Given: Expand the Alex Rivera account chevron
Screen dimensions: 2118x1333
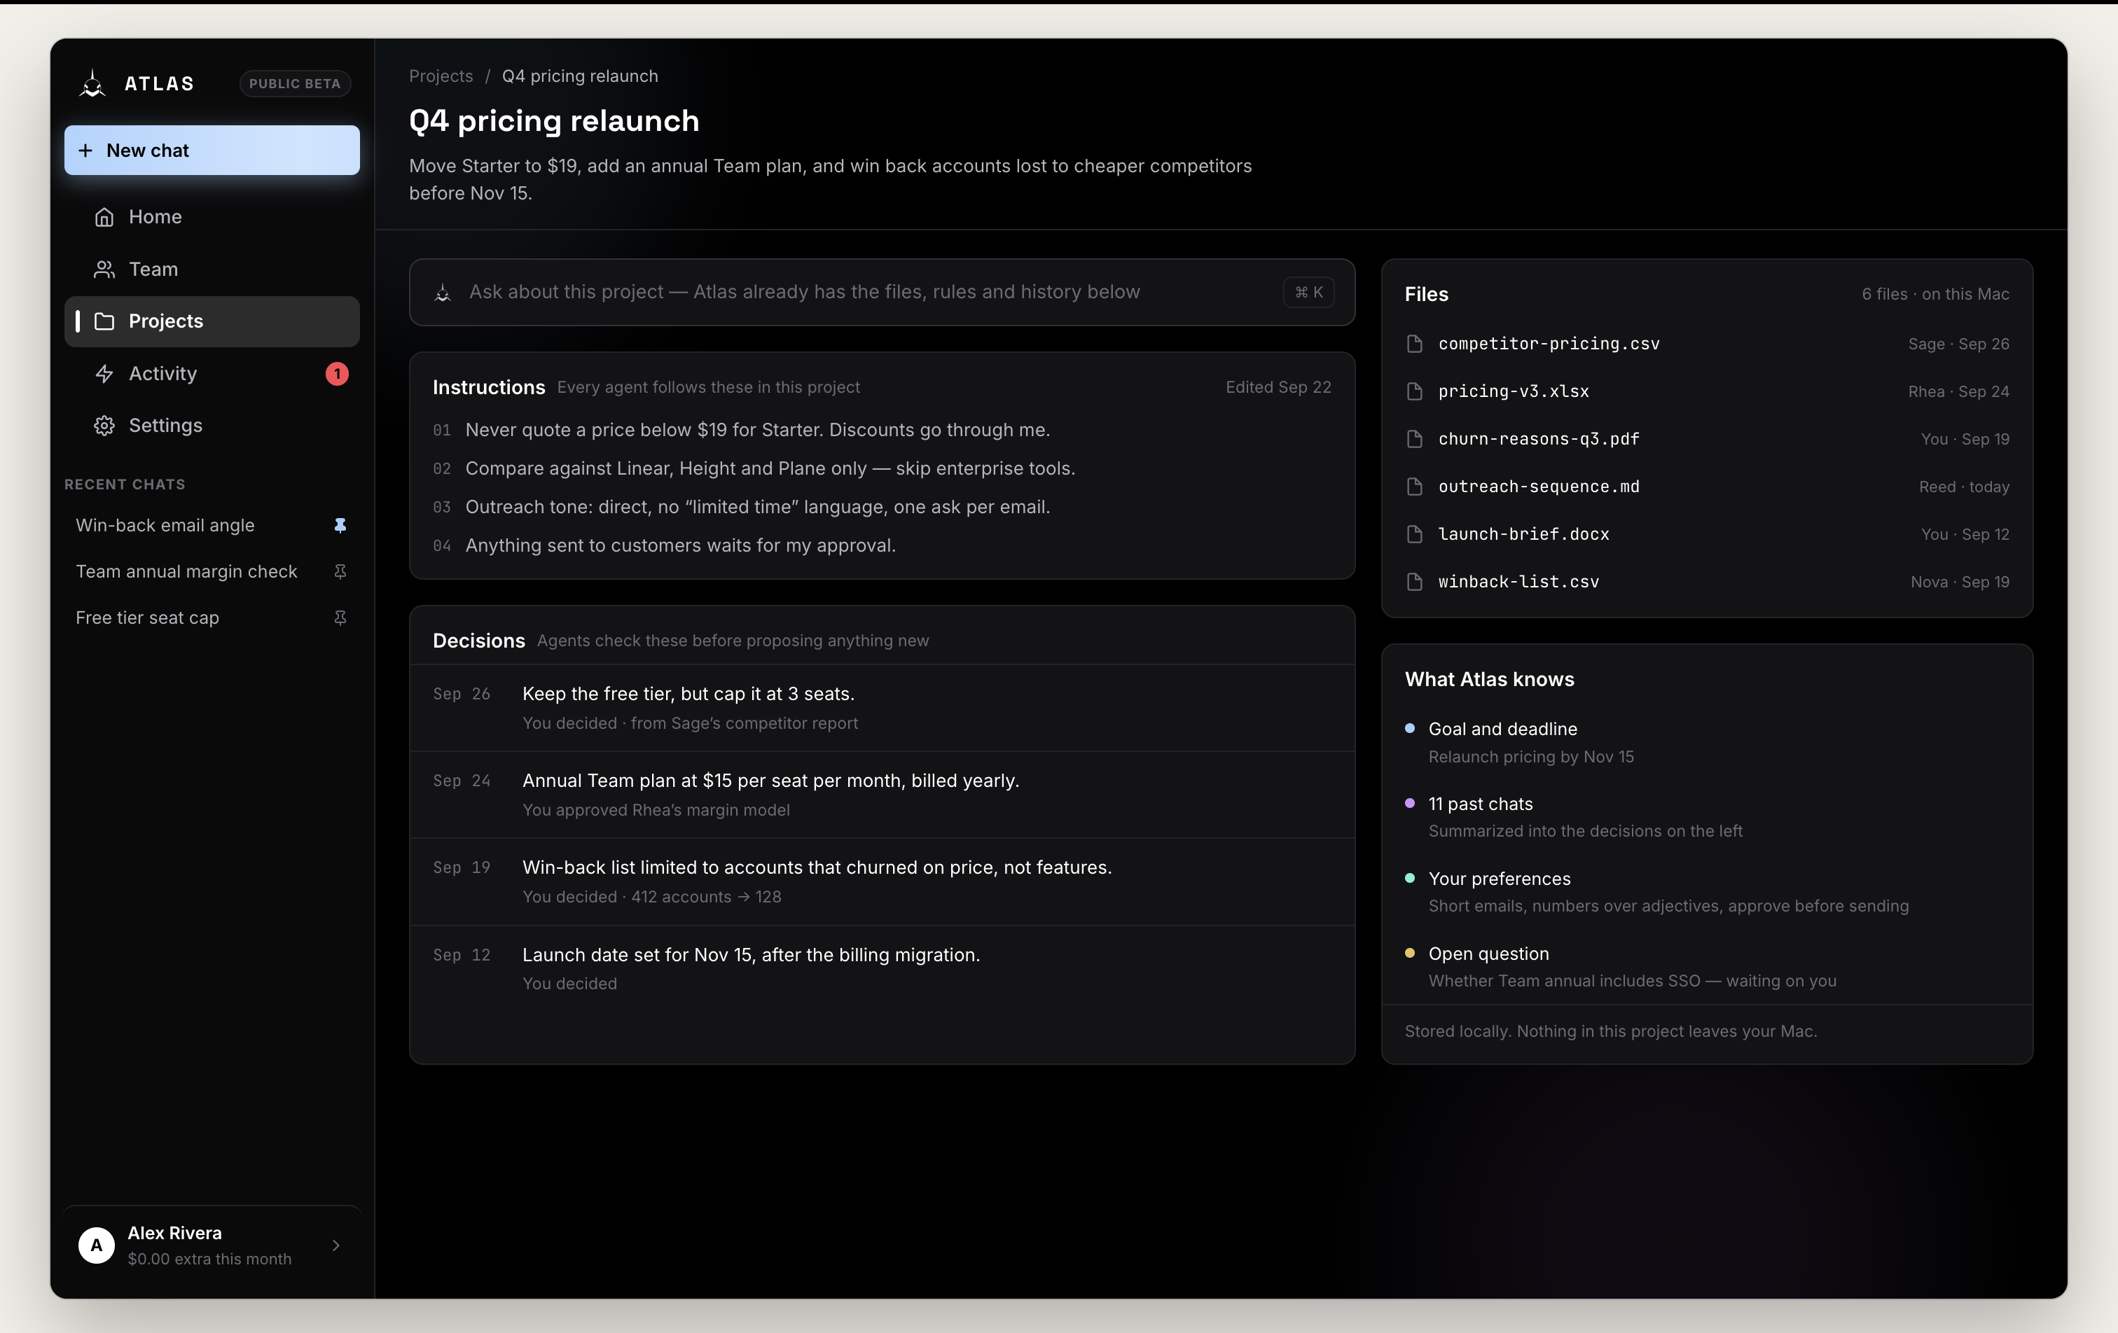Looking at the screenshot, I should click(336, 1245).
